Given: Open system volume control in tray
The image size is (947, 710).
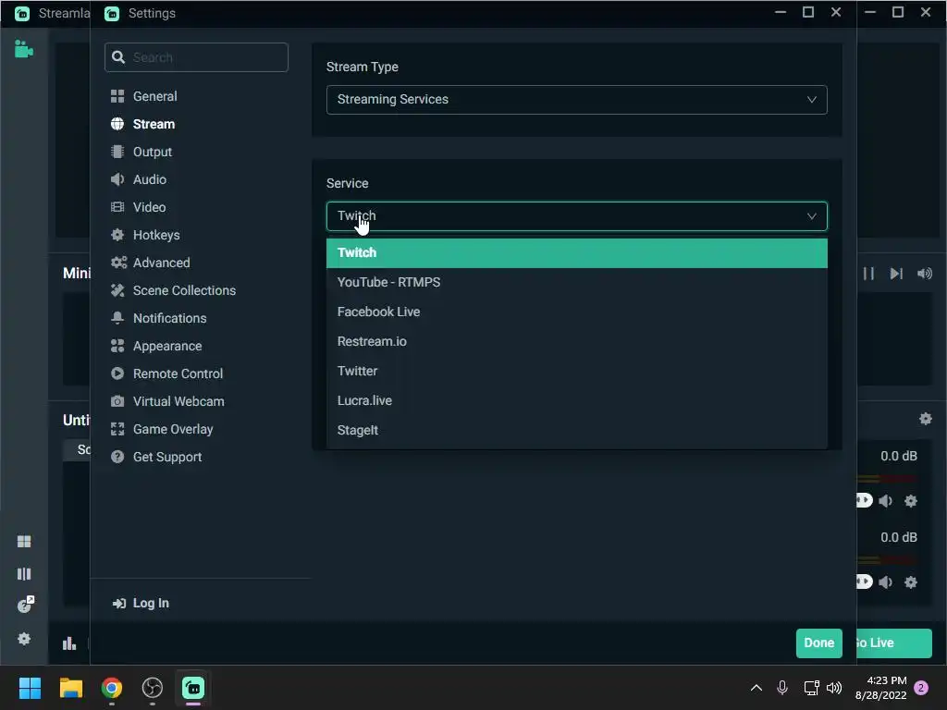Looking at the screenshot, I should pos(834,688).
